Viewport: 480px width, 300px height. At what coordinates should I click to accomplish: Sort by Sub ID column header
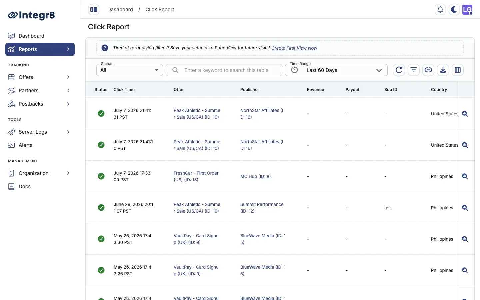click(391, 90)
